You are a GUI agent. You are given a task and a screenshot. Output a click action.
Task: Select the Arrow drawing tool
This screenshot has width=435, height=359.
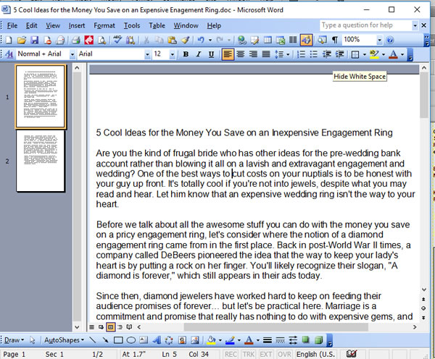point(105,340)
